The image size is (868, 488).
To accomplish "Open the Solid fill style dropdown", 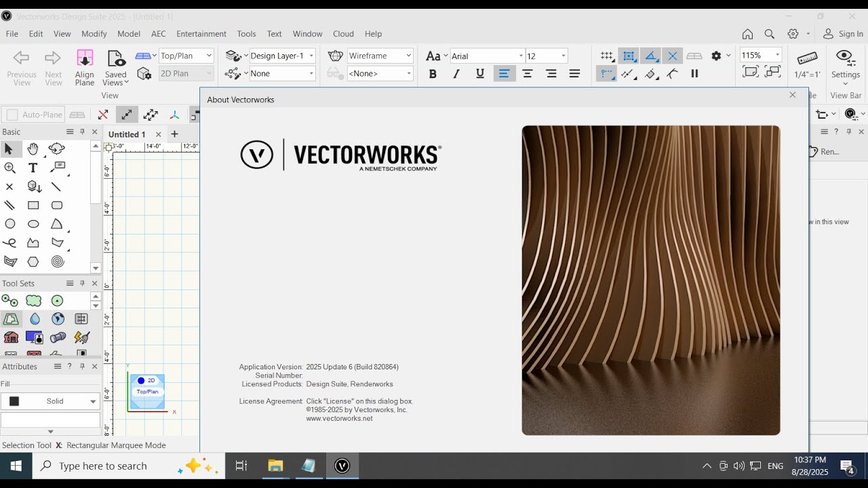I will [x=51, y=401].
